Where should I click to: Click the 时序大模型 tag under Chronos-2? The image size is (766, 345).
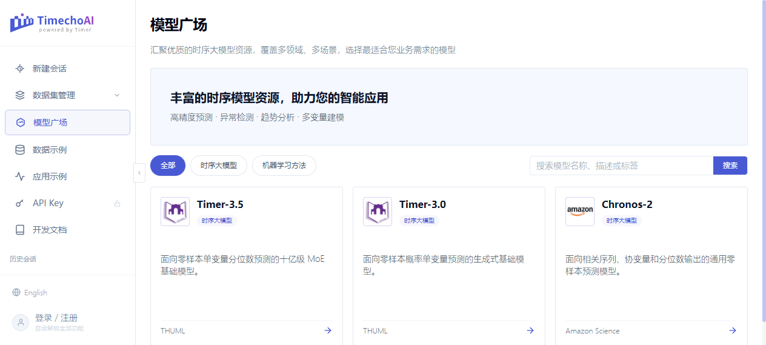point(621,221)
